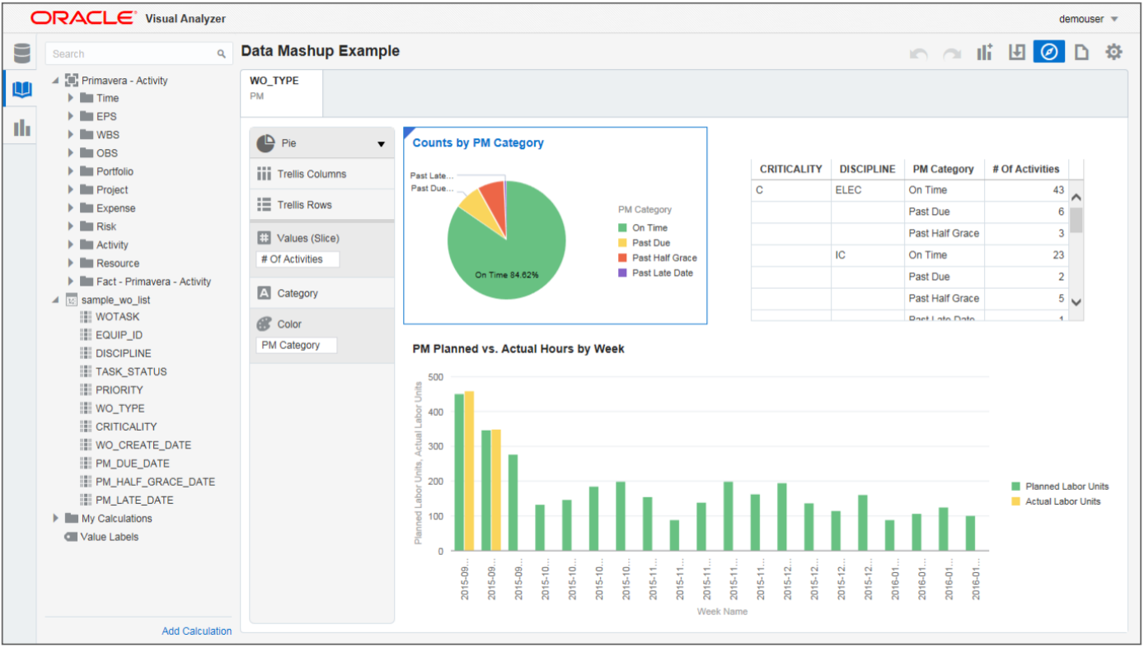The width and height of the screenshot is (1144, 648).
Task: Expand the Time folder in tree
Action: (x=71, y=98)
